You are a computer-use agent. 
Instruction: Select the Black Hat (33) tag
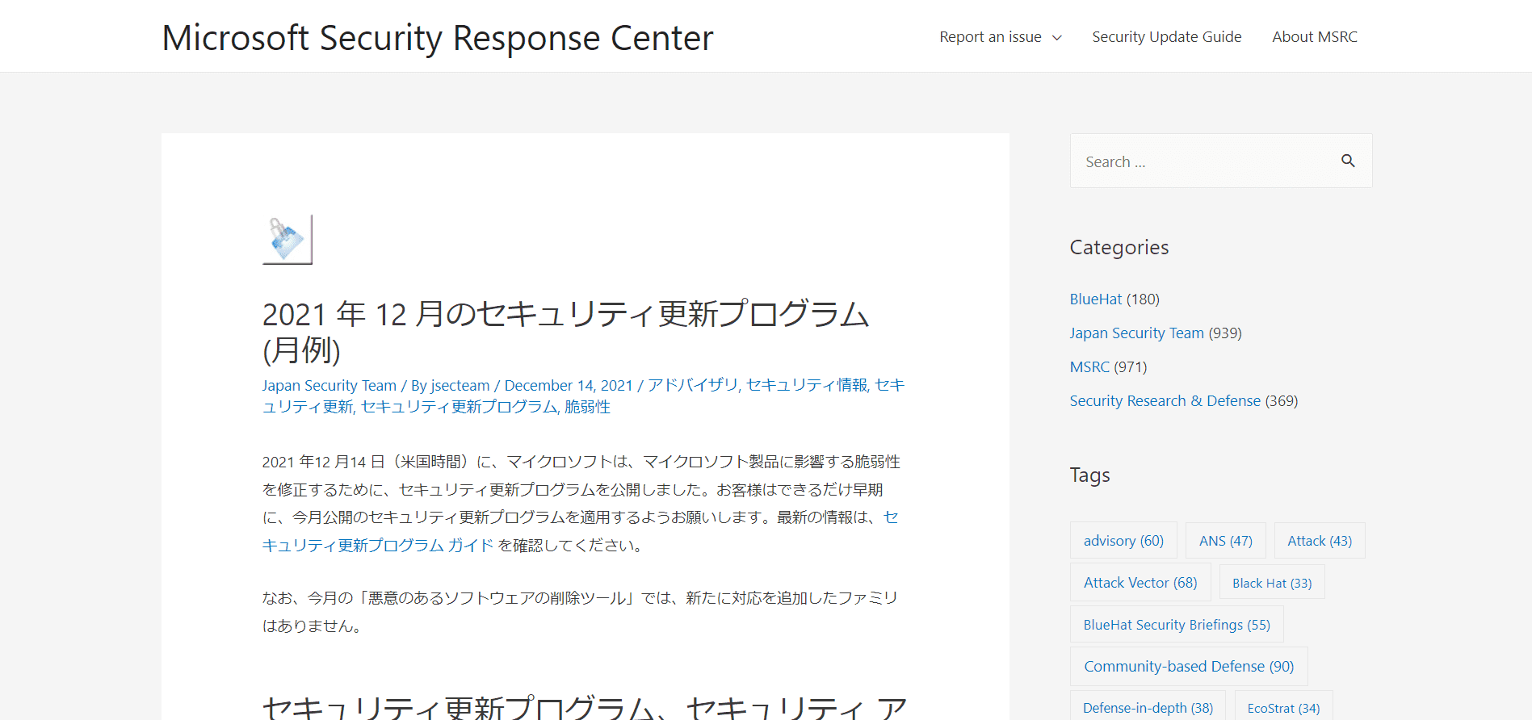click(x=1271, y=583)
